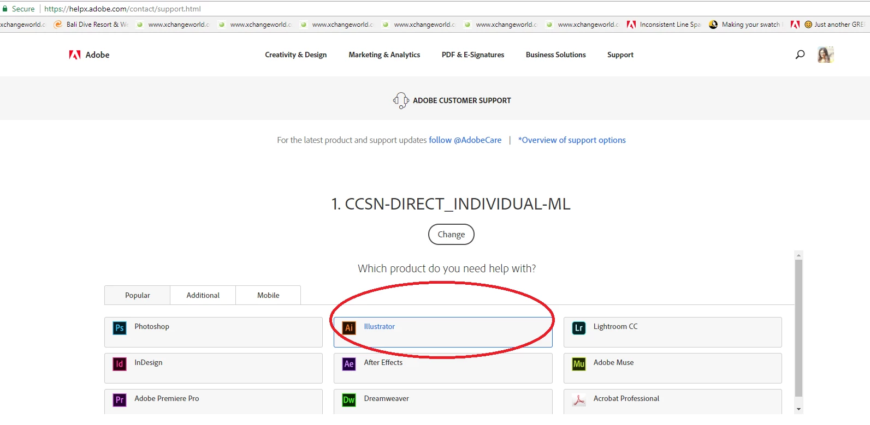The width and height of the screenshot is (870, 425).
Task: Select the After Effects product card
Action: pos(443,368)
